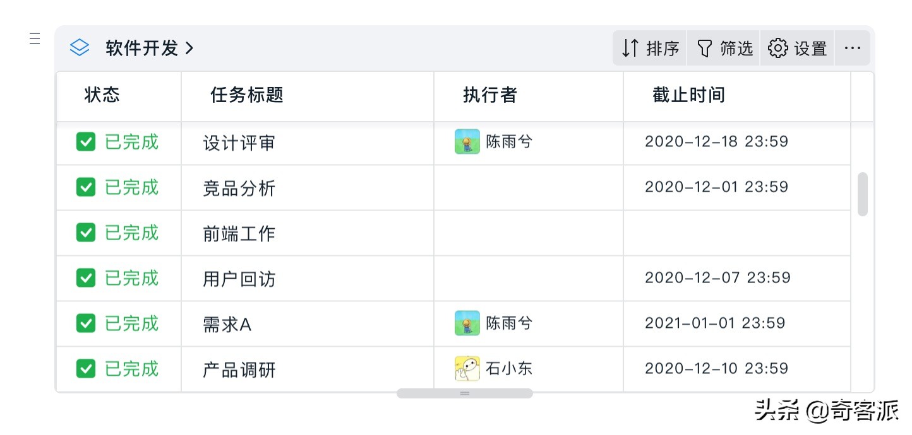Click the 截止时间 column header
Viewport: 912px width, 435px height.
(x=737, y=96)
